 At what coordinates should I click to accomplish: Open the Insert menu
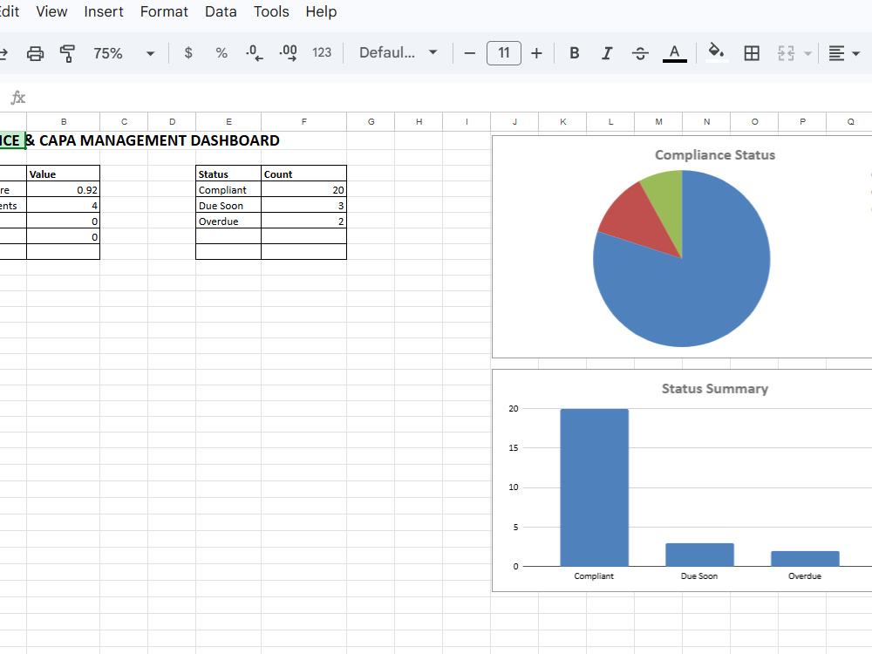click(x=104, y=11)
